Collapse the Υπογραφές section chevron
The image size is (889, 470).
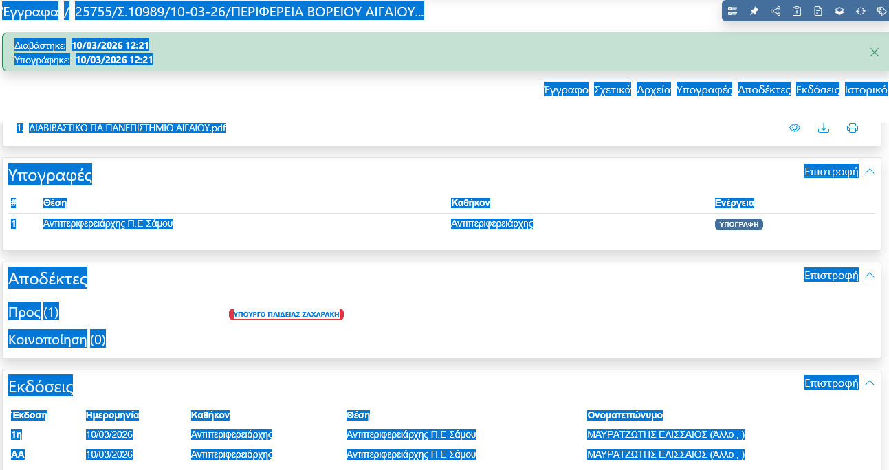(x=870, y=171)
